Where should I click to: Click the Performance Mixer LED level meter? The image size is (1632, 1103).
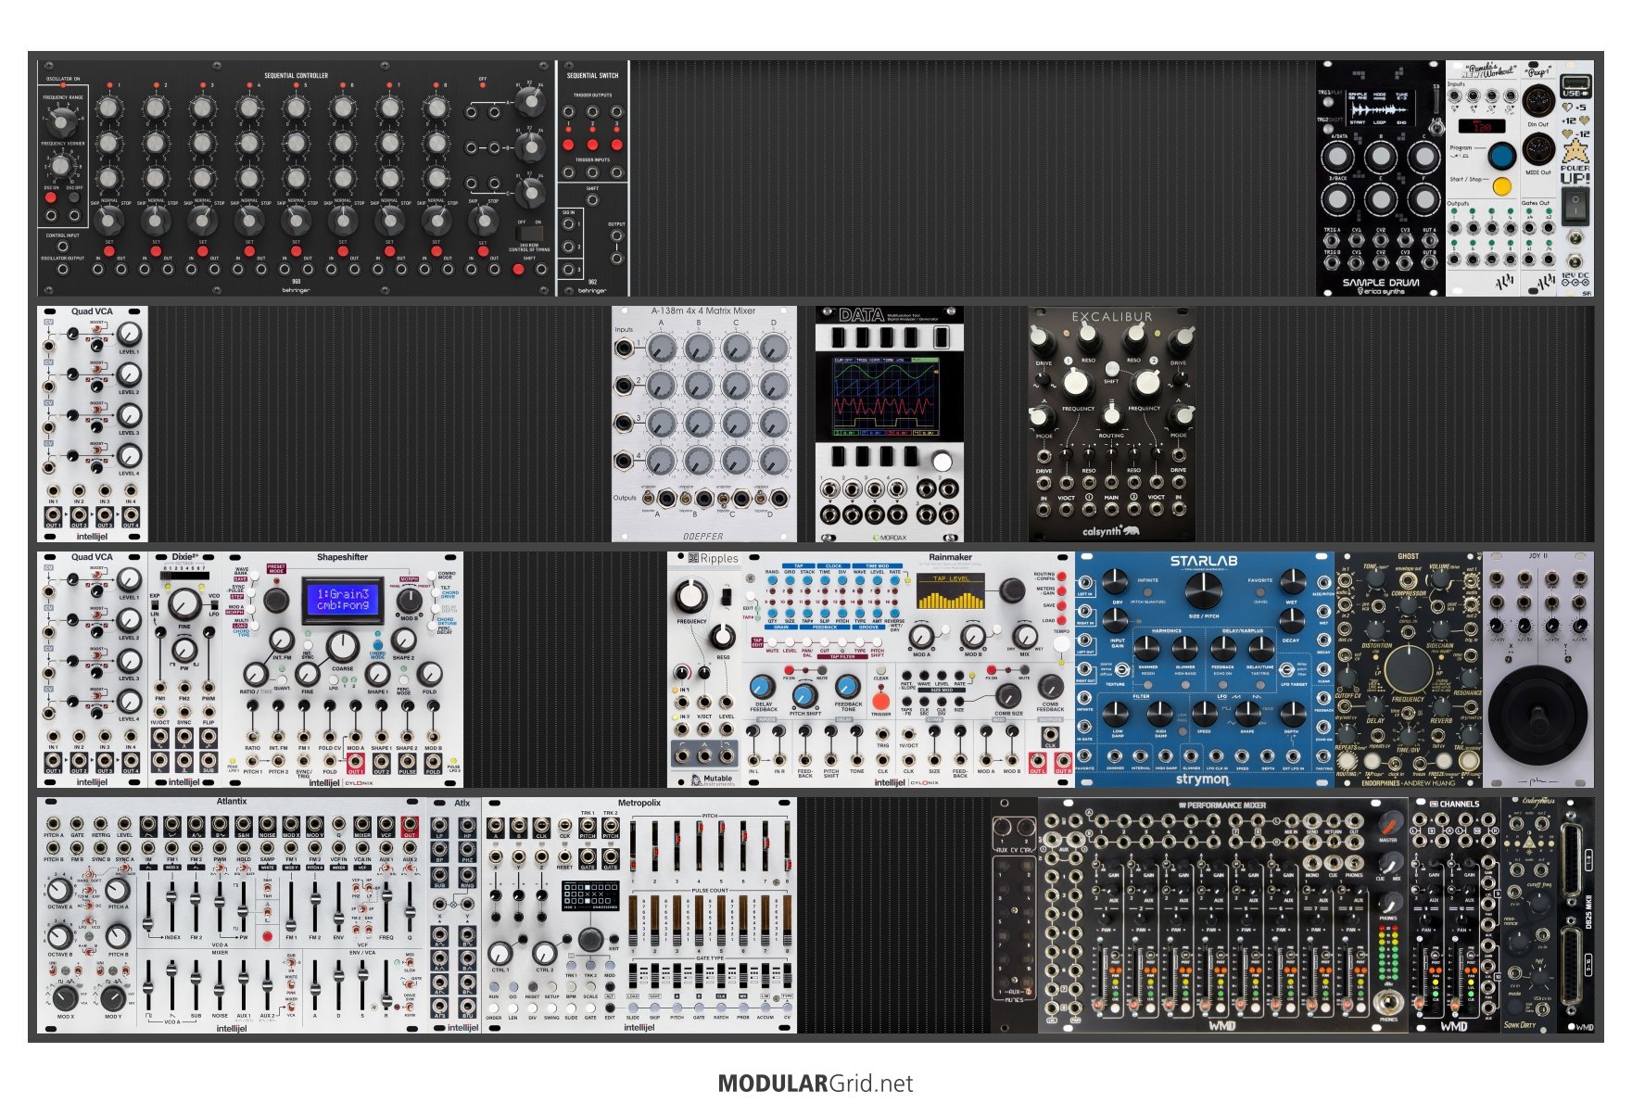[x=1387, y=955]
